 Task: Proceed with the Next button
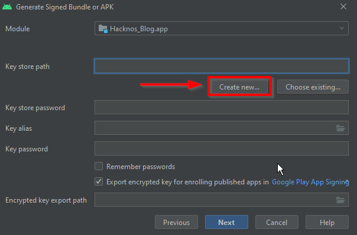click(x=226, y=222)
